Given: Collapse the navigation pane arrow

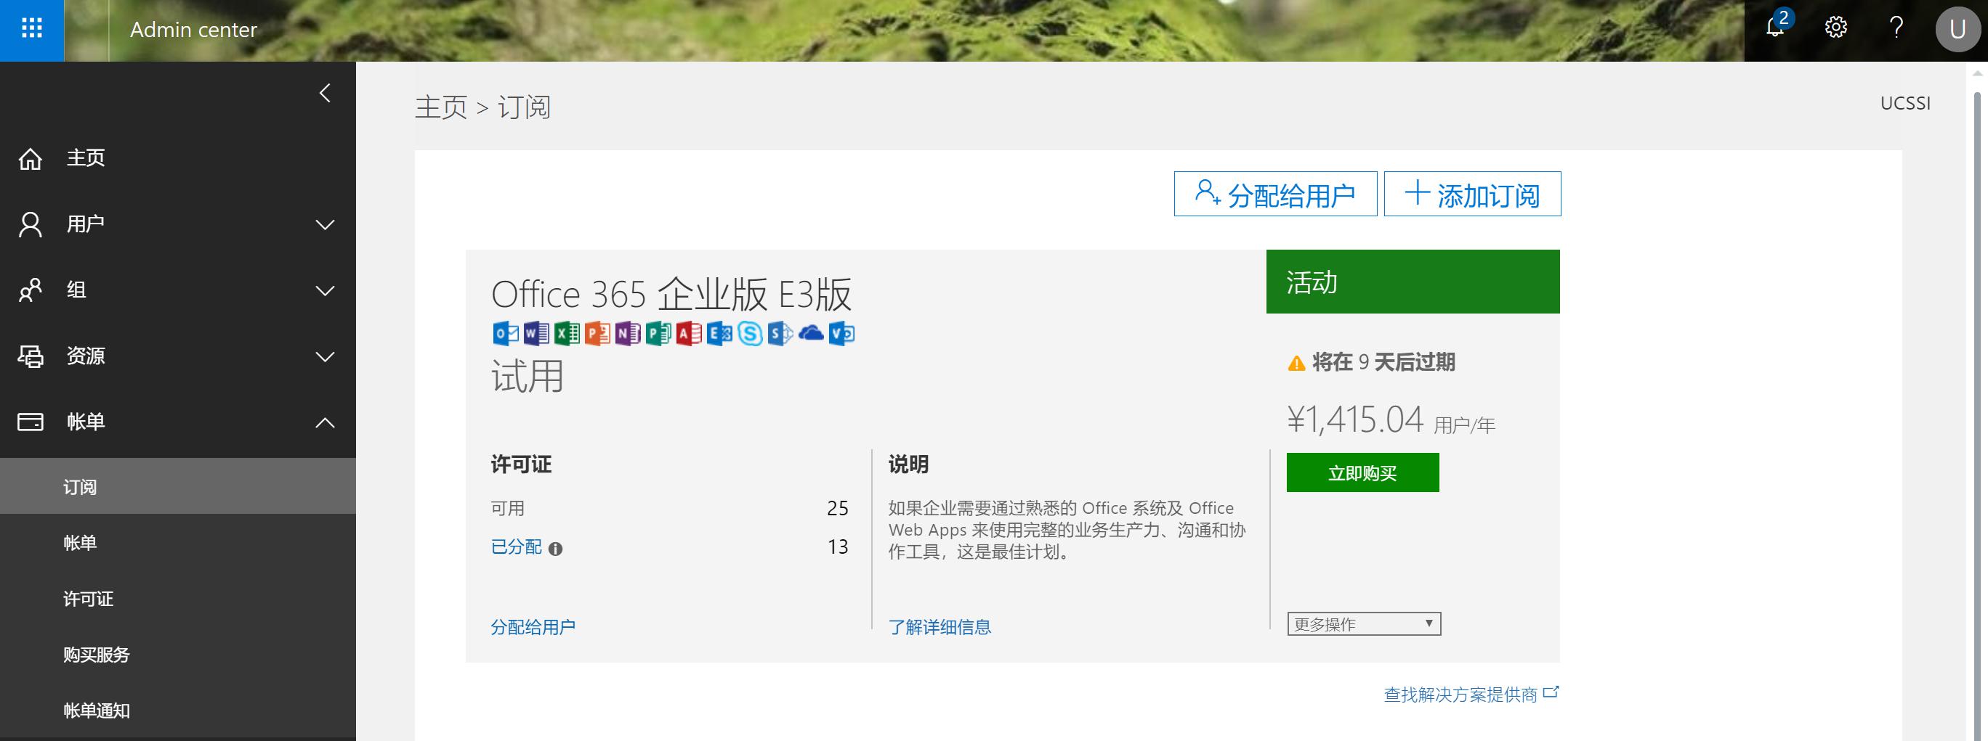Looking at the screenshot, I should pyautogui.click(x=325, y=94).
